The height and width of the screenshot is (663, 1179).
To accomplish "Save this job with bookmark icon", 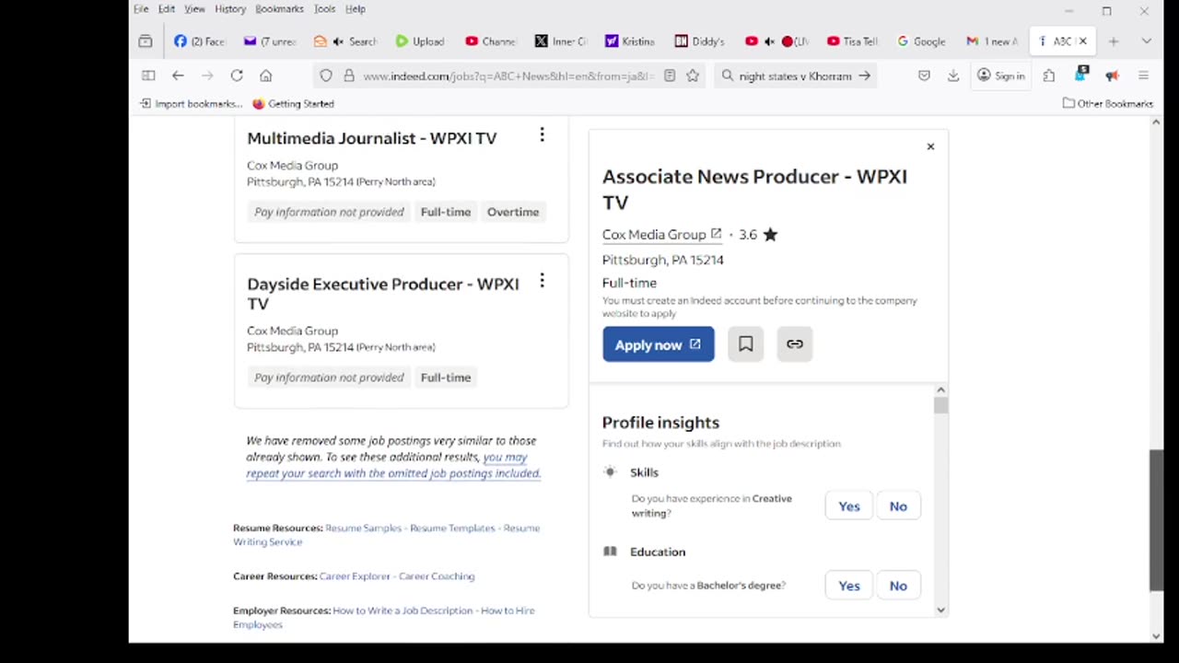I will click(745, 344).
